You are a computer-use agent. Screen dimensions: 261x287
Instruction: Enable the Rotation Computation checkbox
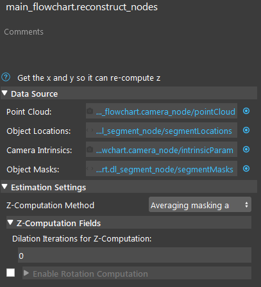(10, 273)
